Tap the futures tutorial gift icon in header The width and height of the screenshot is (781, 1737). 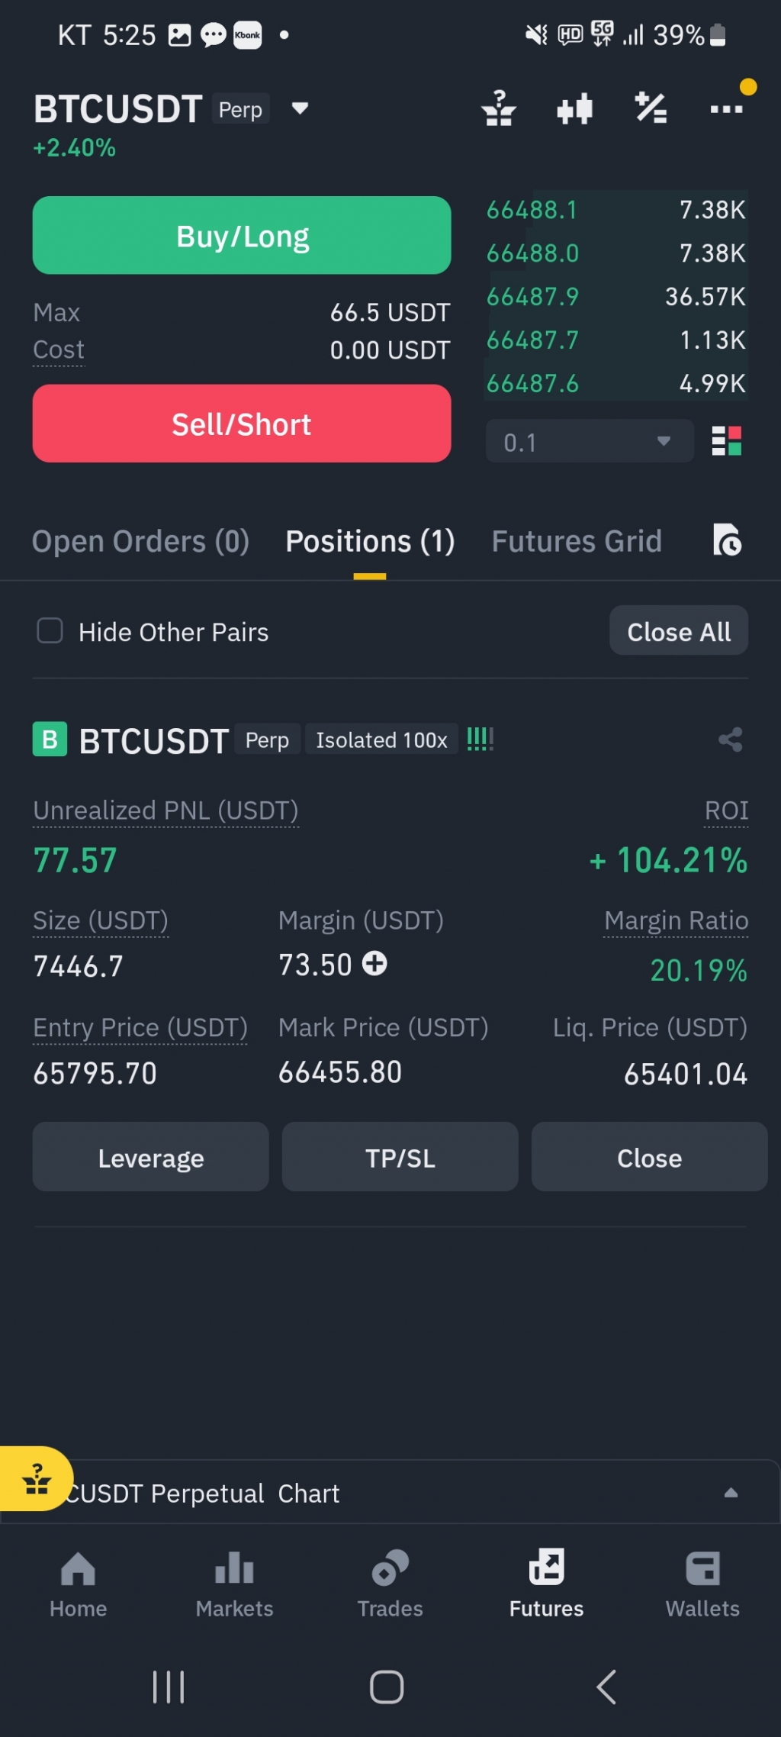tap(499, 108)
